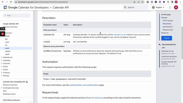Click the page vertical scrollbar
The height and width of the screenshot is (103, 183).
182,43
